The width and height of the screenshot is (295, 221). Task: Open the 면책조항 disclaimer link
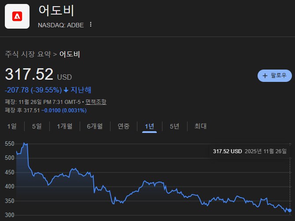click(x=96, y=102)
